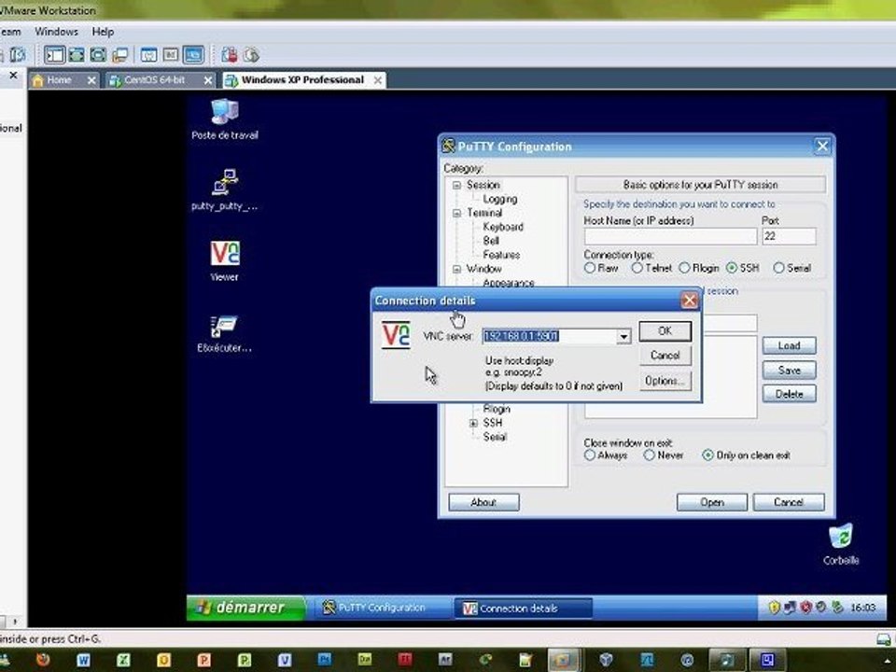The width and height of the screenshot is (896, 672).
Task: Select Logging in PuTTY category tree
Action: click(x=500, y=199)
